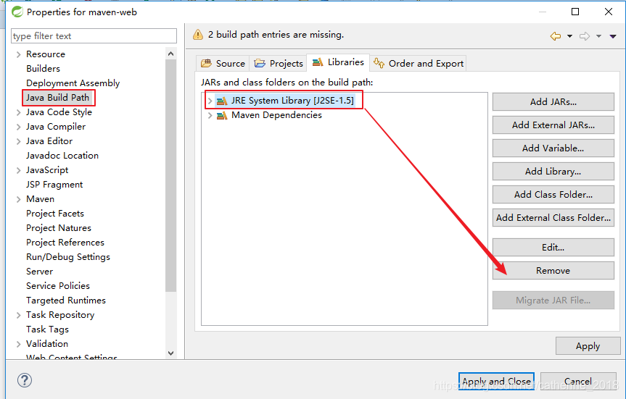626x399 pixels.
Task: Click the Maven Dependencies library icon
Action: point(221,116)
